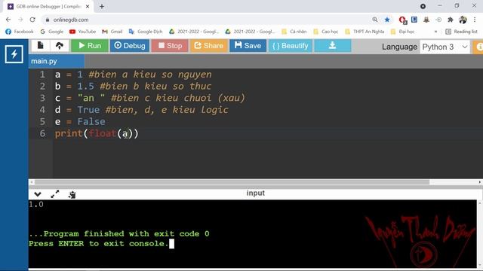Viewport: 483px width, 271px height.
Task: Open the Chrome three-dot menu
Action: (475, 20)
